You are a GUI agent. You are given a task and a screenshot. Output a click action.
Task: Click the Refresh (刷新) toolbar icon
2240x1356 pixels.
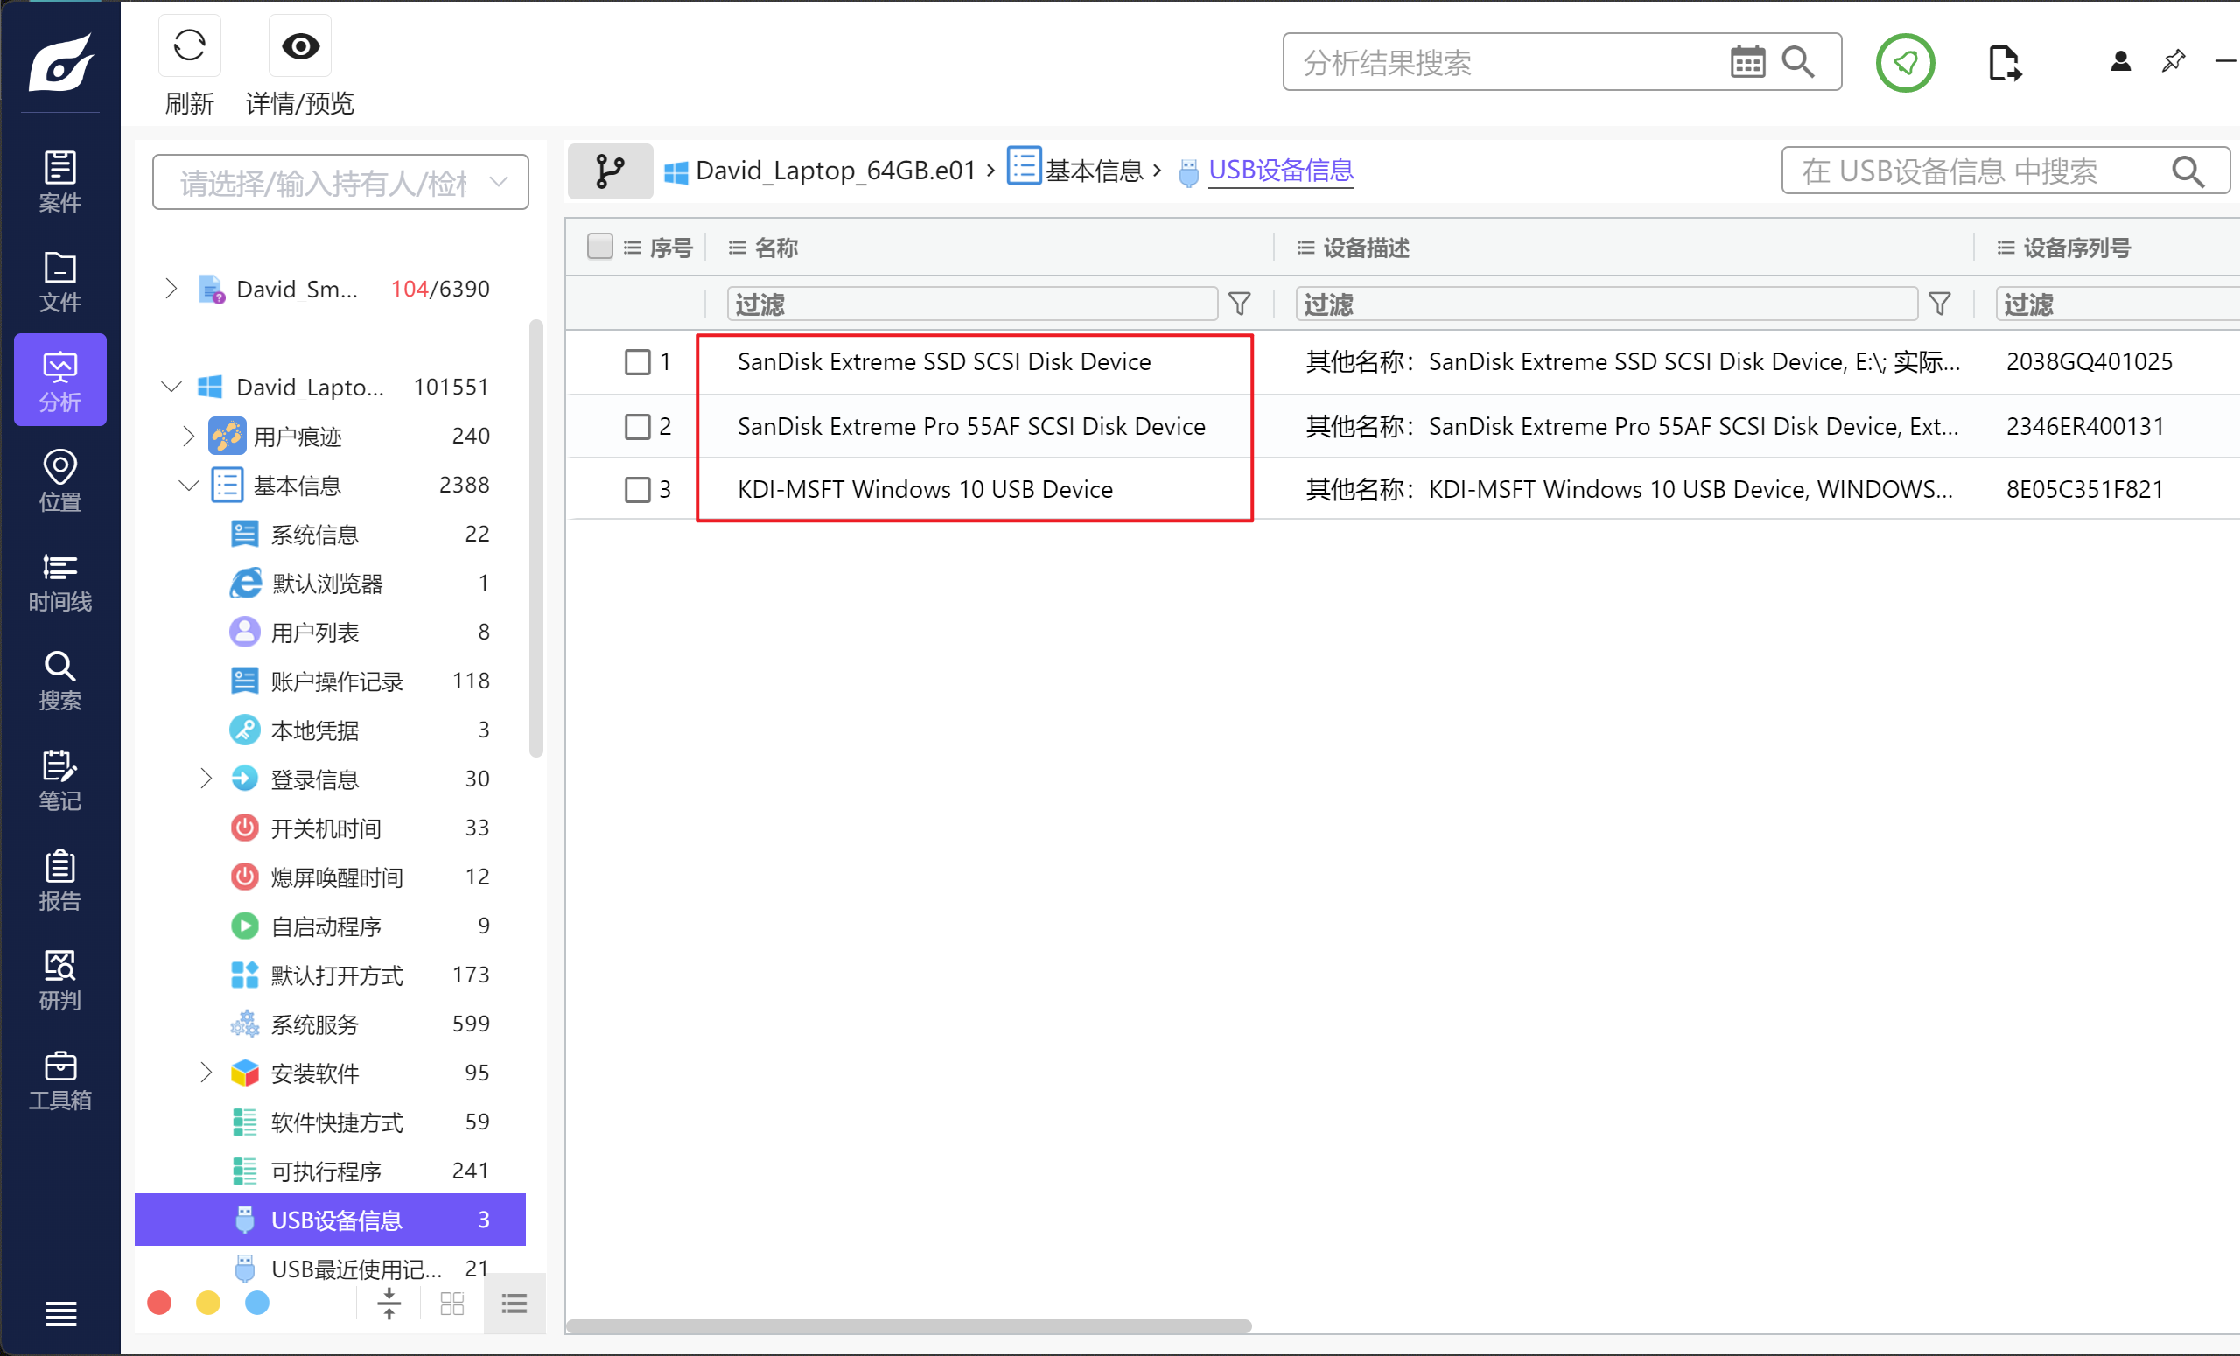pos(189,46)
